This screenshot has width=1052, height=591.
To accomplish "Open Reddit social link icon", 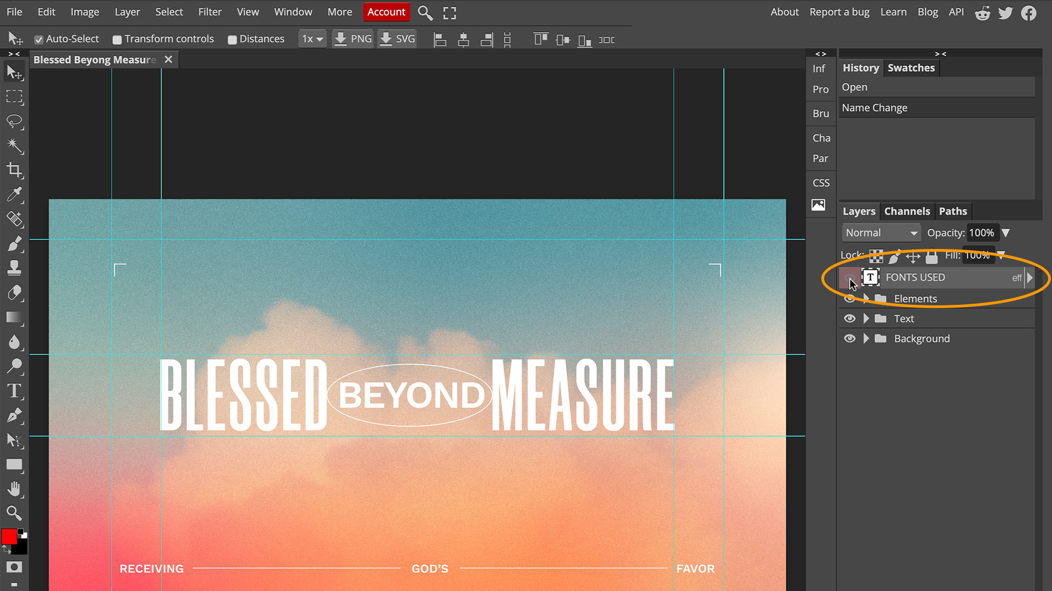I will [982, 13].
